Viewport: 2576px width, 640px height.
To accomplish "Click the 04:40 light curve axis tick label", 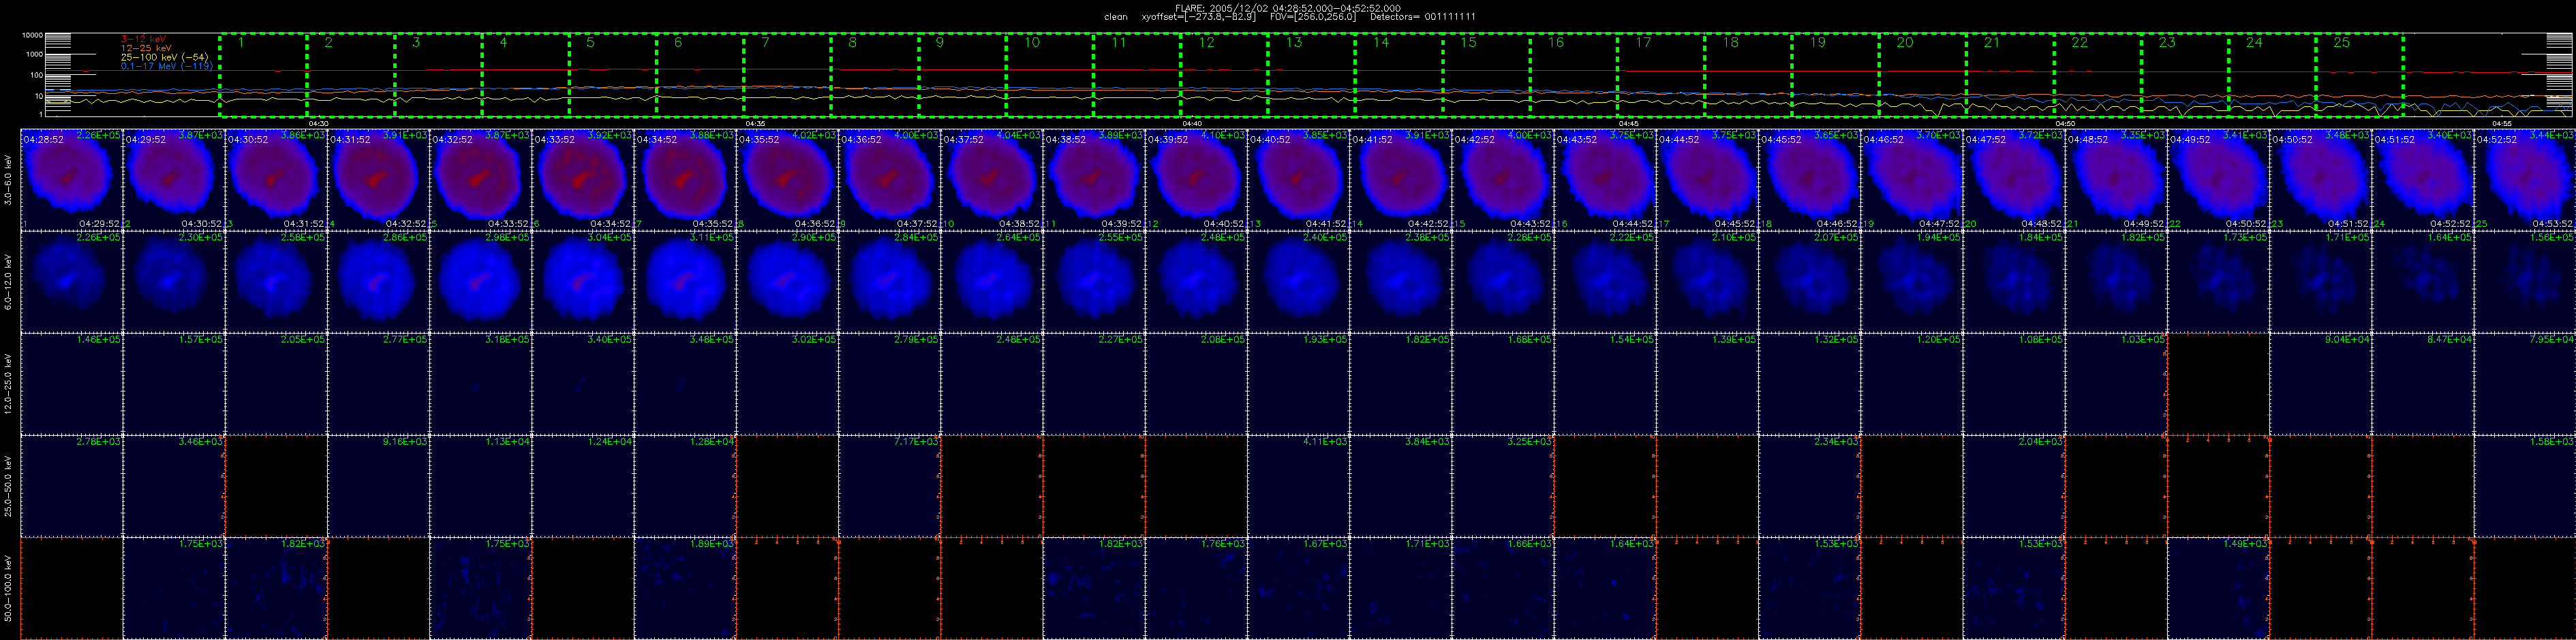I will [x=1192, y=123].
